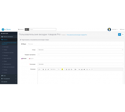This screenshot has width=125, height=112.
Task: Open Статьи in sidebar
Action: point(9,73)
